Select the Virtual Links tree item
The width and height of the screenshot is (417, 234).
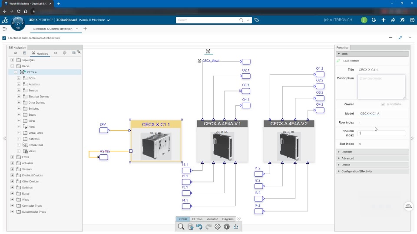tap(36, 133)
